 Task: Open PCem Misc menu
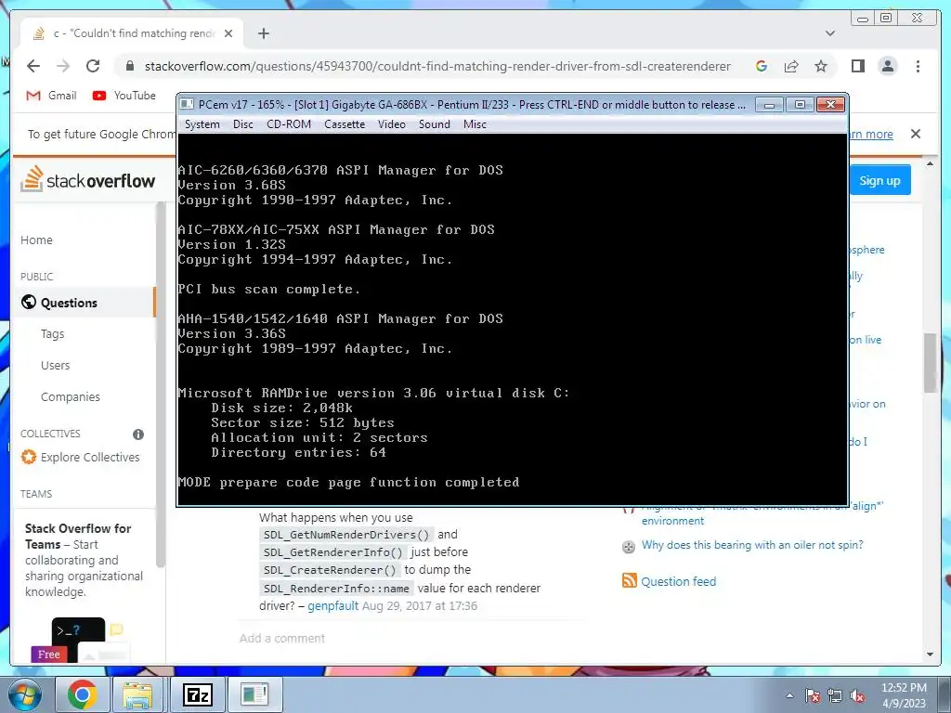[475, 124]
